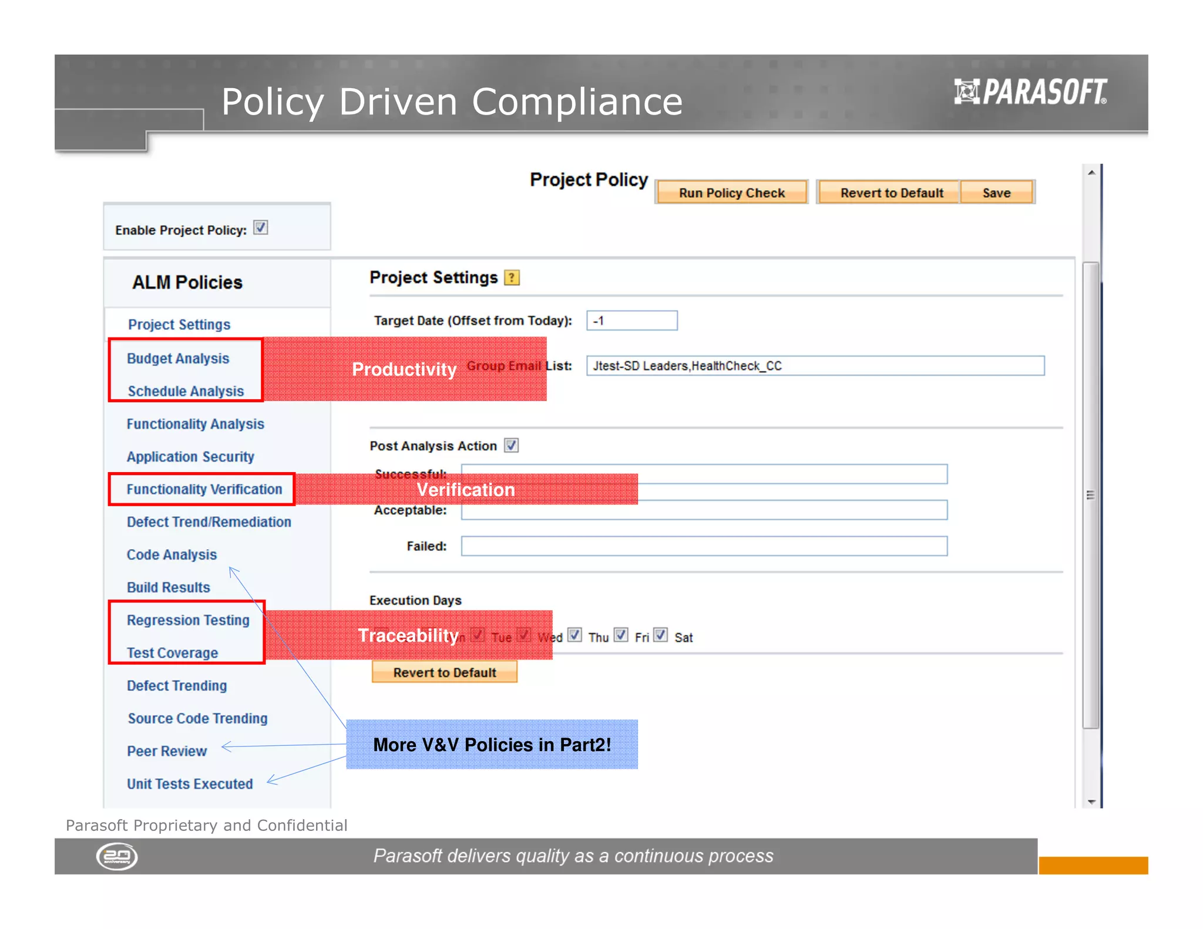
Task: Open Functionality Verification policy
Action: pos(204,489)
